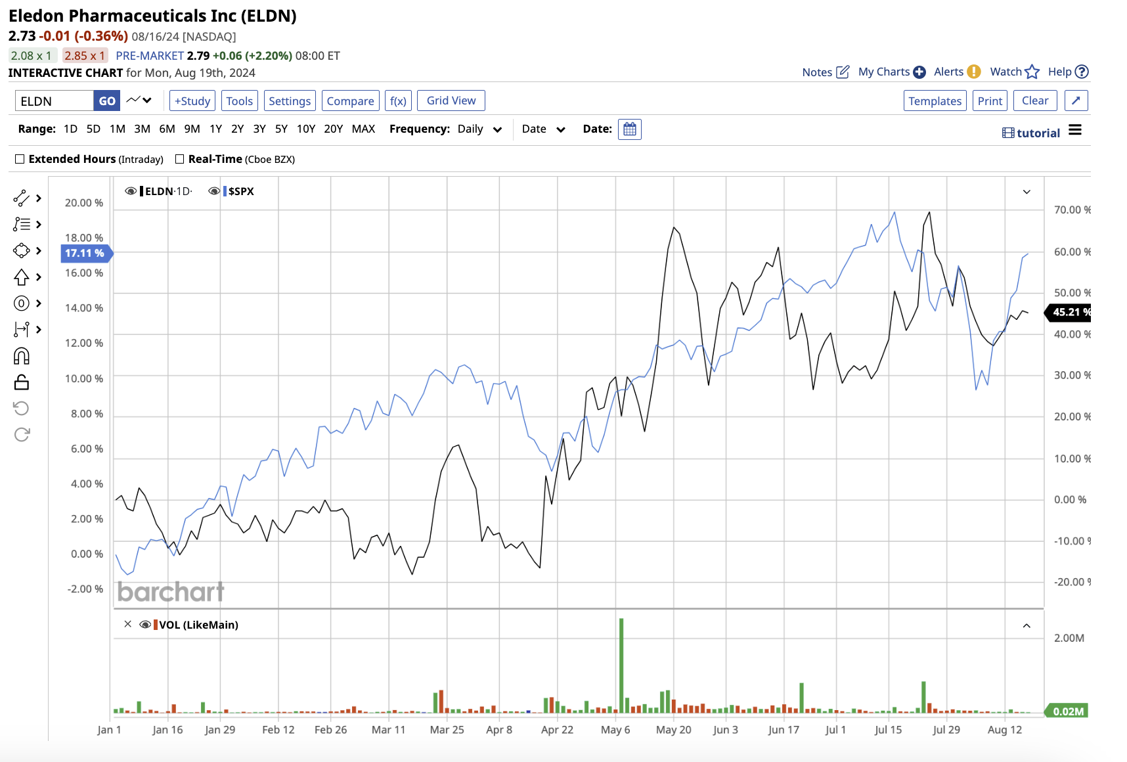The height and width of the screenshot is (762, 1127).
Task: Collapse the volume pane chevron
Action: pyautogui.click(x=1027, y=626)
